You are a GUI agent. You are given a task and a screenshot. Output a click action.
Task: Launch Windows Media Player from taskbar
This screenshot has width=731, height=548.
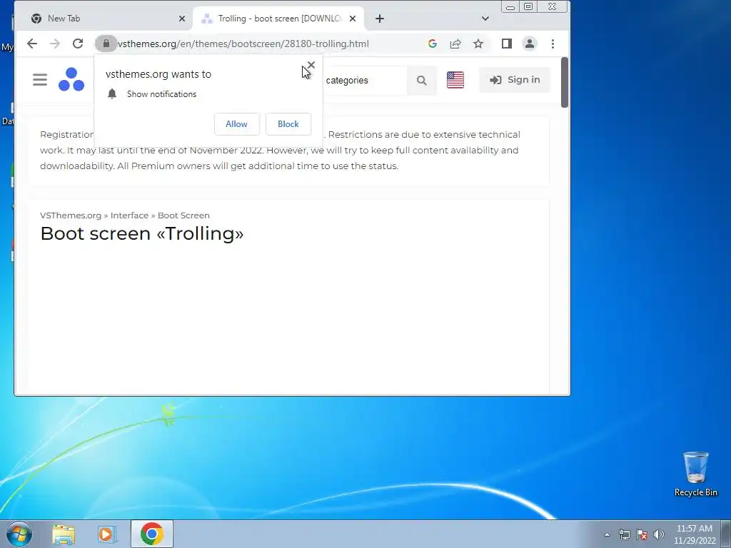(107, 534)
